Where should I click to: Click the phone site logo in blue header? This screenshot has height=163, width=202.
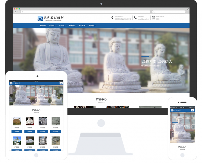pyautogui.click(x=176, y=110)
